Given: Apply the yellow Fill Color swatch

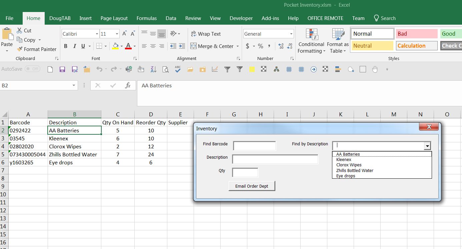Looking at the screenshot, I should click(x=115, y=46).
